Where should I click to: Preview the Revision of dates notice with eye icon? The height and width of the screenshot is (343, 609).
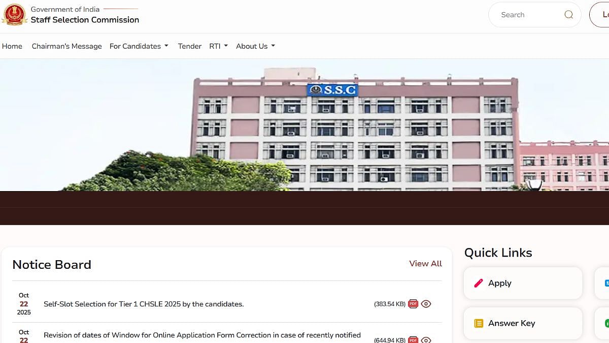(x=426, y=339)
